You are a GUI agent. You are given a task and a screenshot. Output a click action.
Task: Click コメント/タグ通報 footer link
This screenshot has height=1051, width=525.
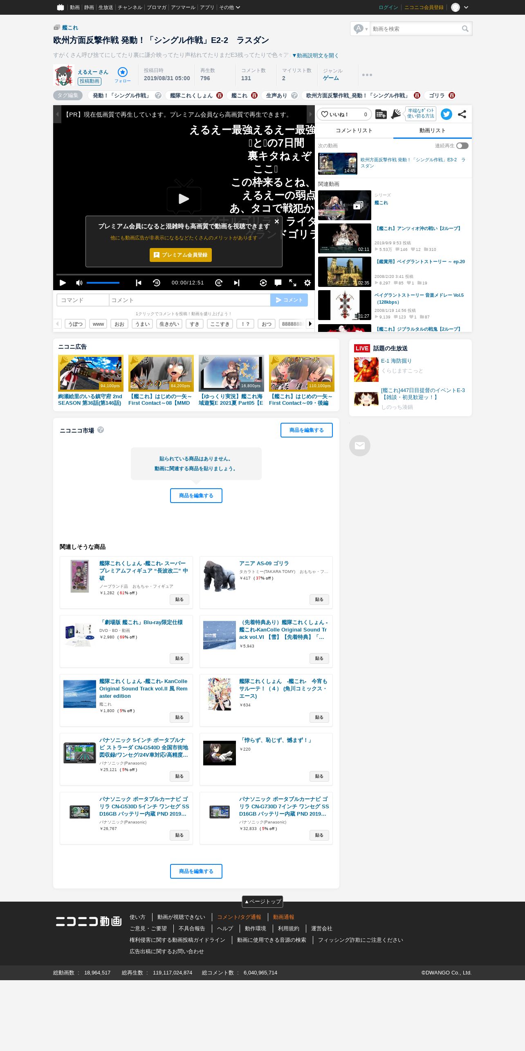[239, 917]
